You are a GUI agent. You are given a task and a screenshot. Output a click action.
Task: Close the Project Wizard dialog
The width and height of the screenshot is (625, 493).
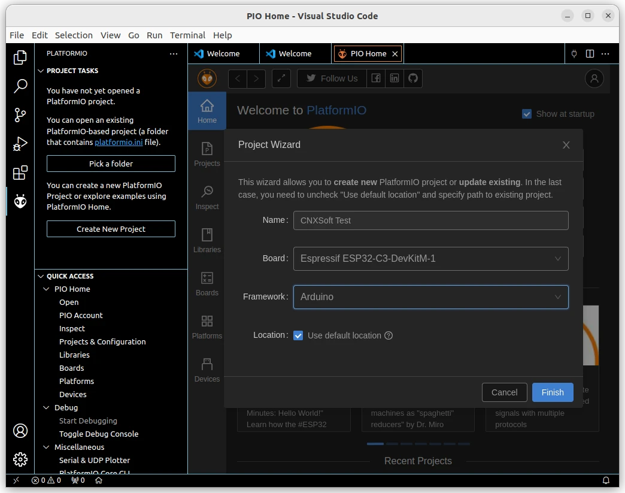pos(566,145)
